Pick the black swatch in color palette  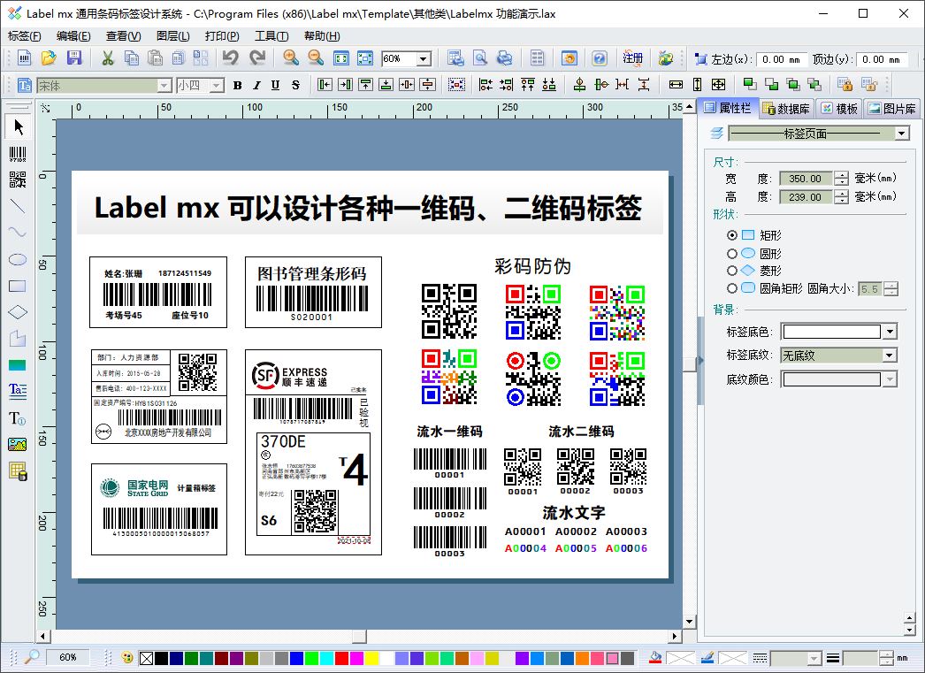click(x=161, y=658)
